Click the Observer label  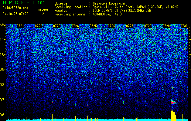(x=62, y=3)
